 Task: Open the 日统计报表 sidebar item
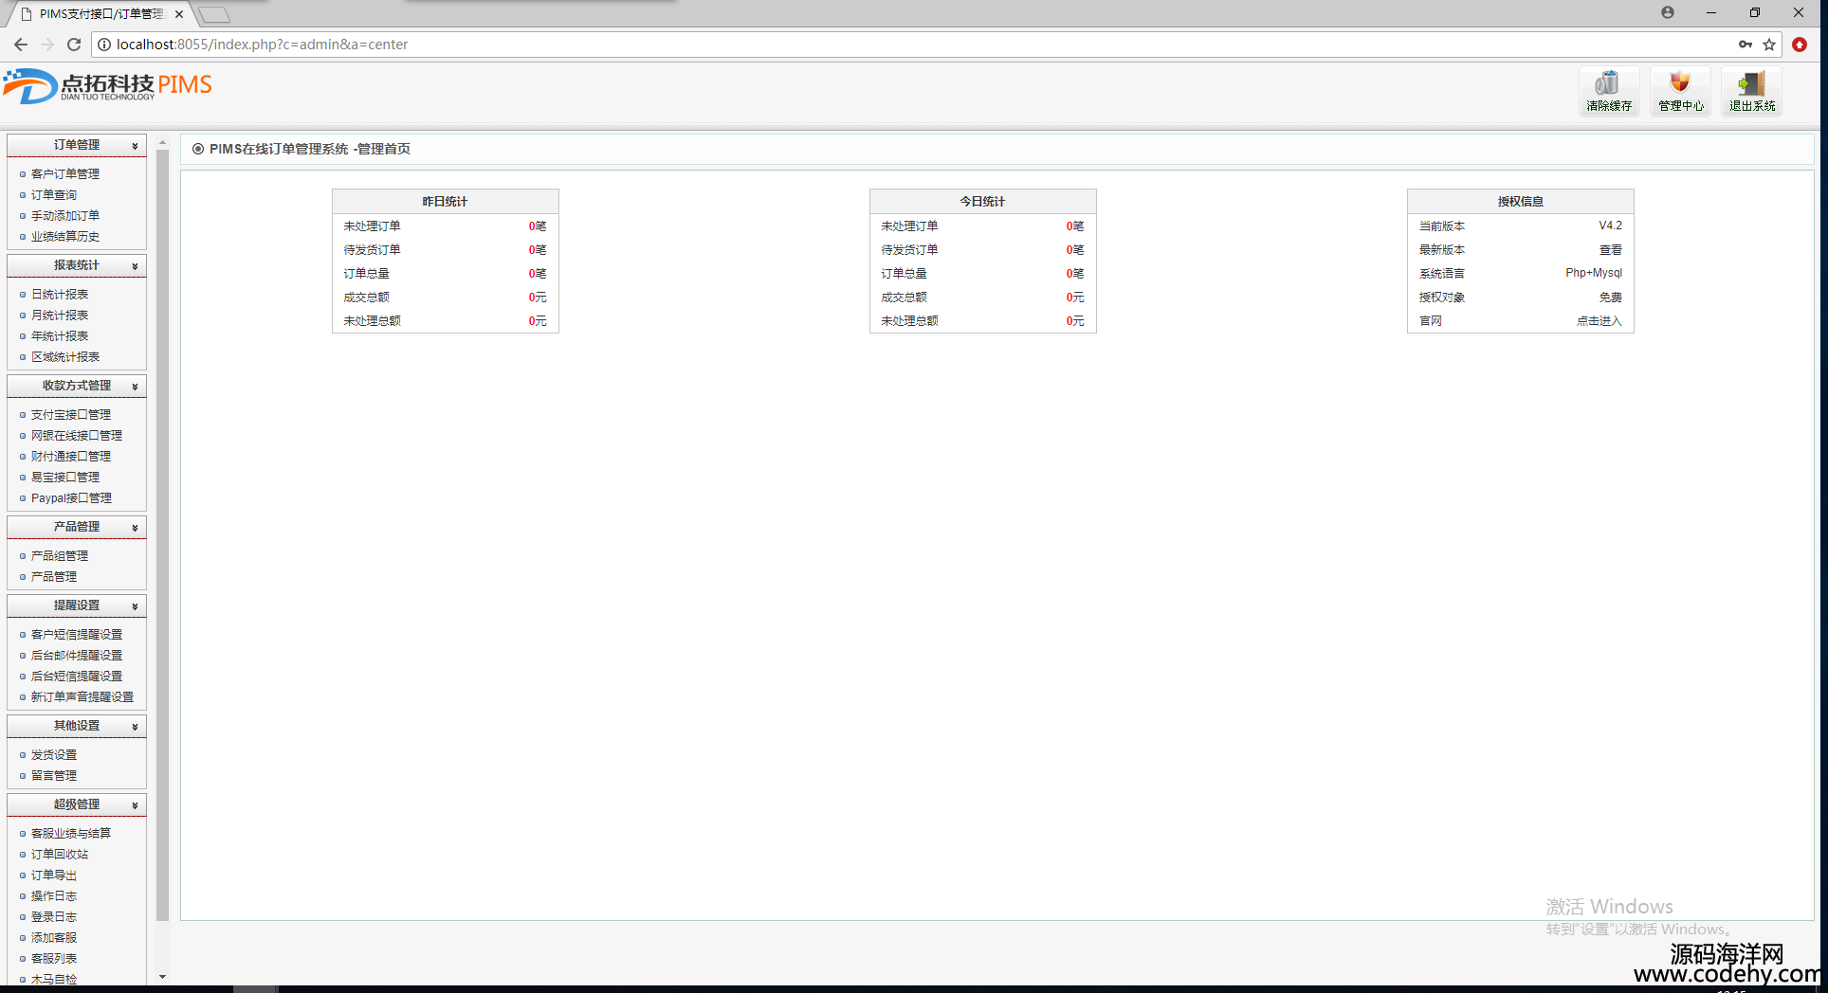point(59,295)
